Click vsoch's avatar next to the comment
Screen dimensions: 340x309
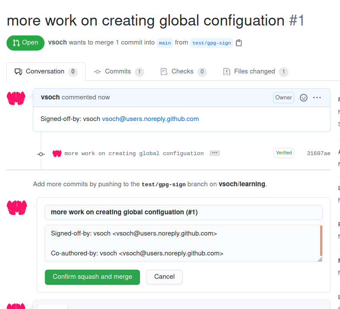[16, 98]
